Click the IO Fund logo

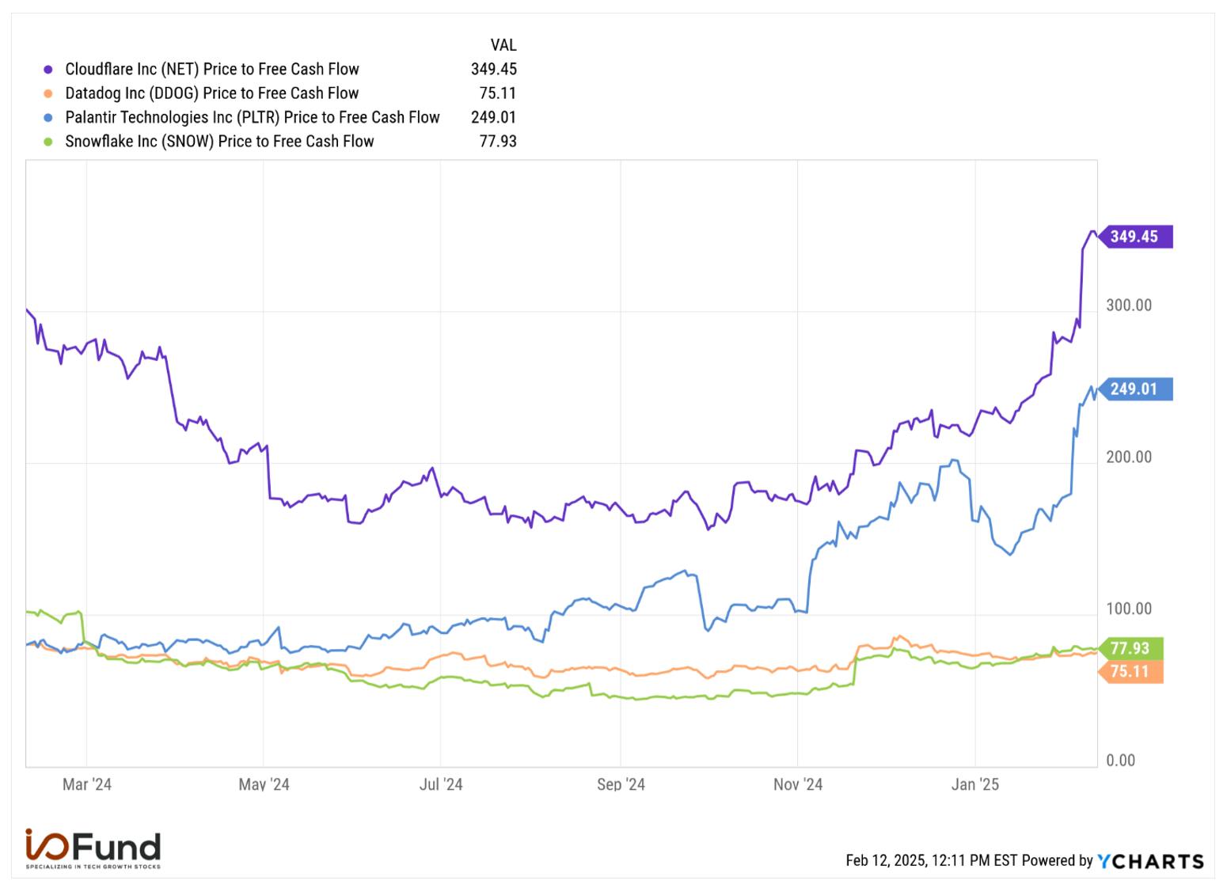(x=93, y=849)
